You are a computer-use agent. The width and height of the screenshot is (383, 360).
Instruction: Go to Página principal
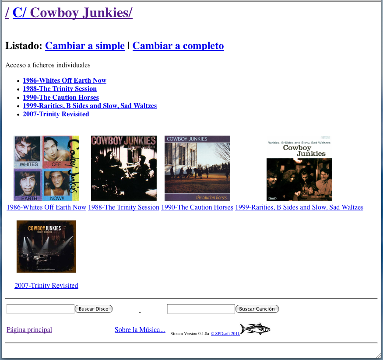(29, 330)
